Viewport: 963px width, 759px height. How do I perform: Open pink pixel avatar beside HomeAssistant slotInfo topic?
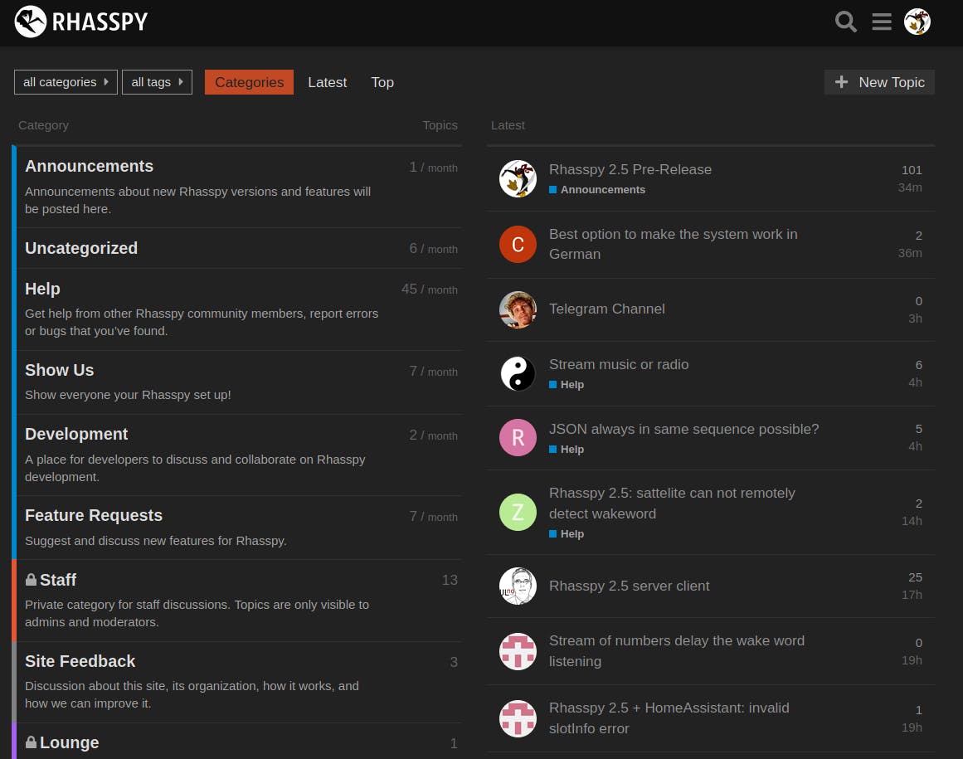coord(518,718)
